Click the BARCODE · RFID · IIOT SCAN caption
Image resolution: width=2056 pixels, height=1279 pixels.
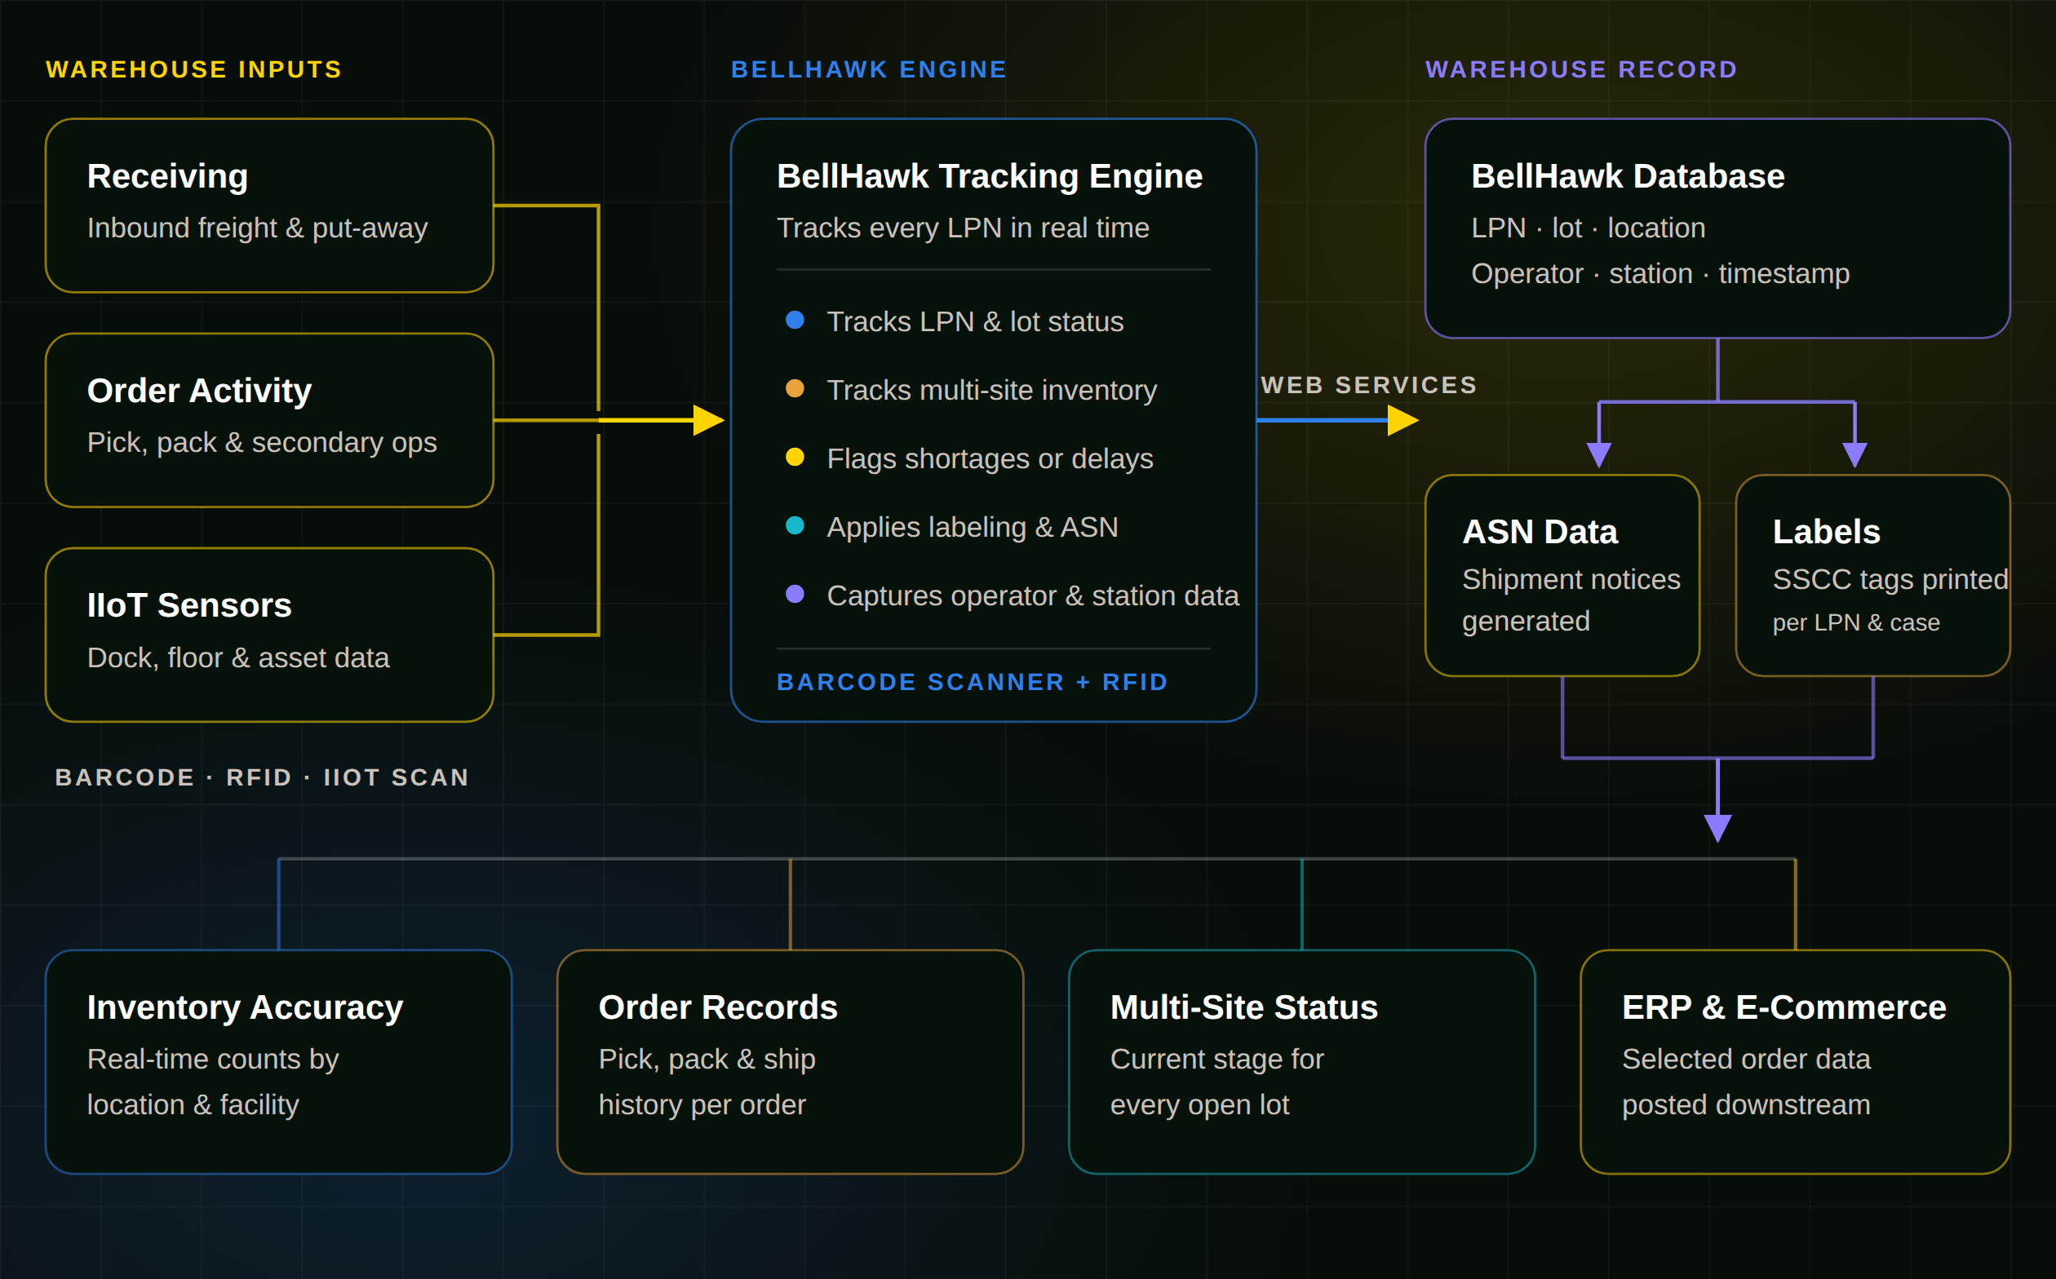coord(262,777)
